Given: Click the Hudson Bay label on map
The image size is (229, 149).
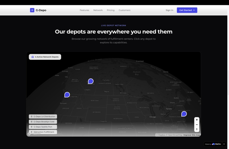Looking at the screenshot, I should click(137, 73).
